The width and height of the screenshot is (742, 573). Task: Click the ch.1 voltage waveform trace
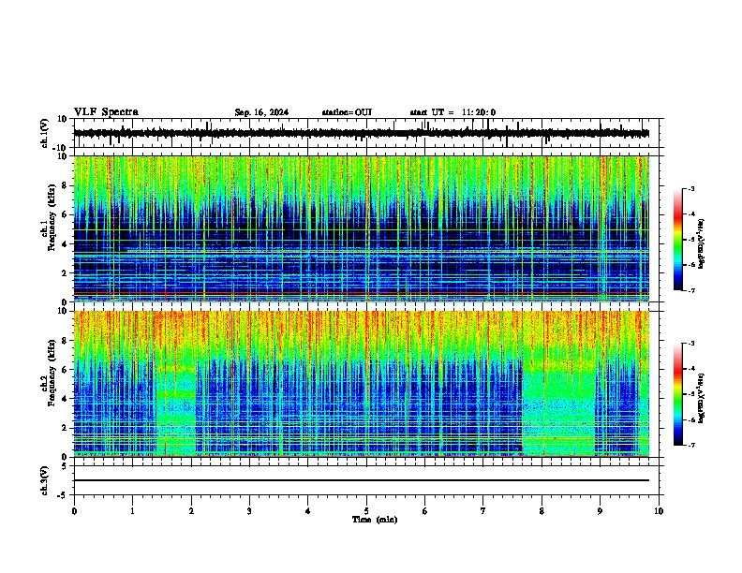362,133
